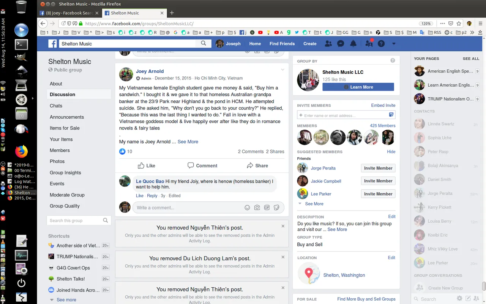Open account dropdown arrow in blue bar
Screen dimensions: 486x304
(394, 44)
